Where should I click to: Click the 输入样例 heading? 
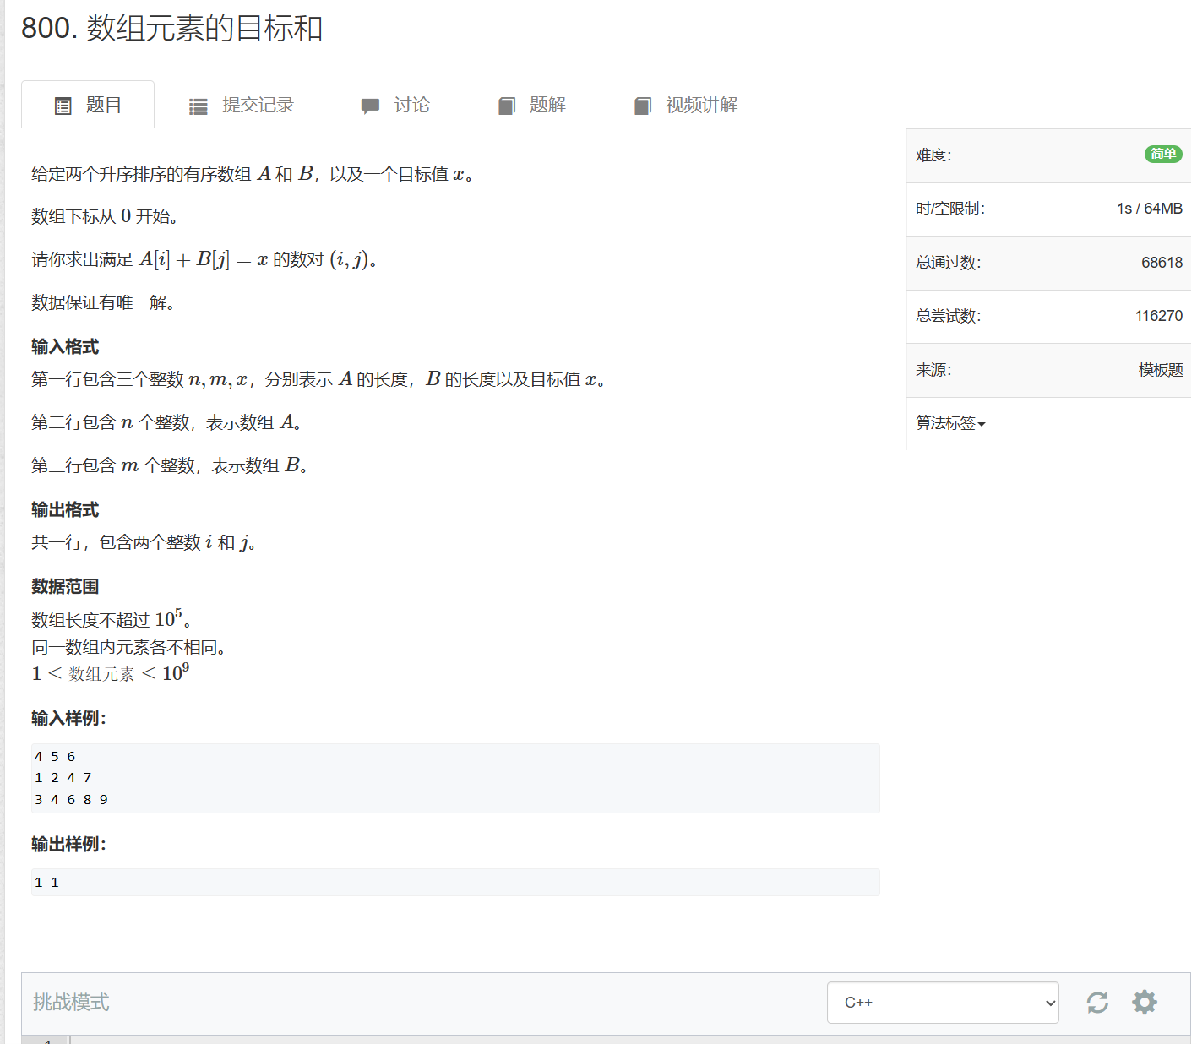click(x=68, y=719)
